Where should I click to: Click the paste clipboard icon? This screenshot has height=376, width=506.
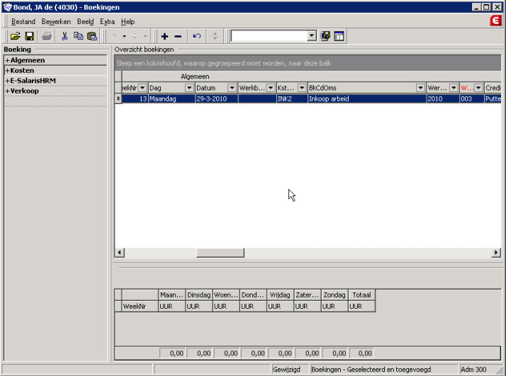pyautogui.click(x=91, y=36)
